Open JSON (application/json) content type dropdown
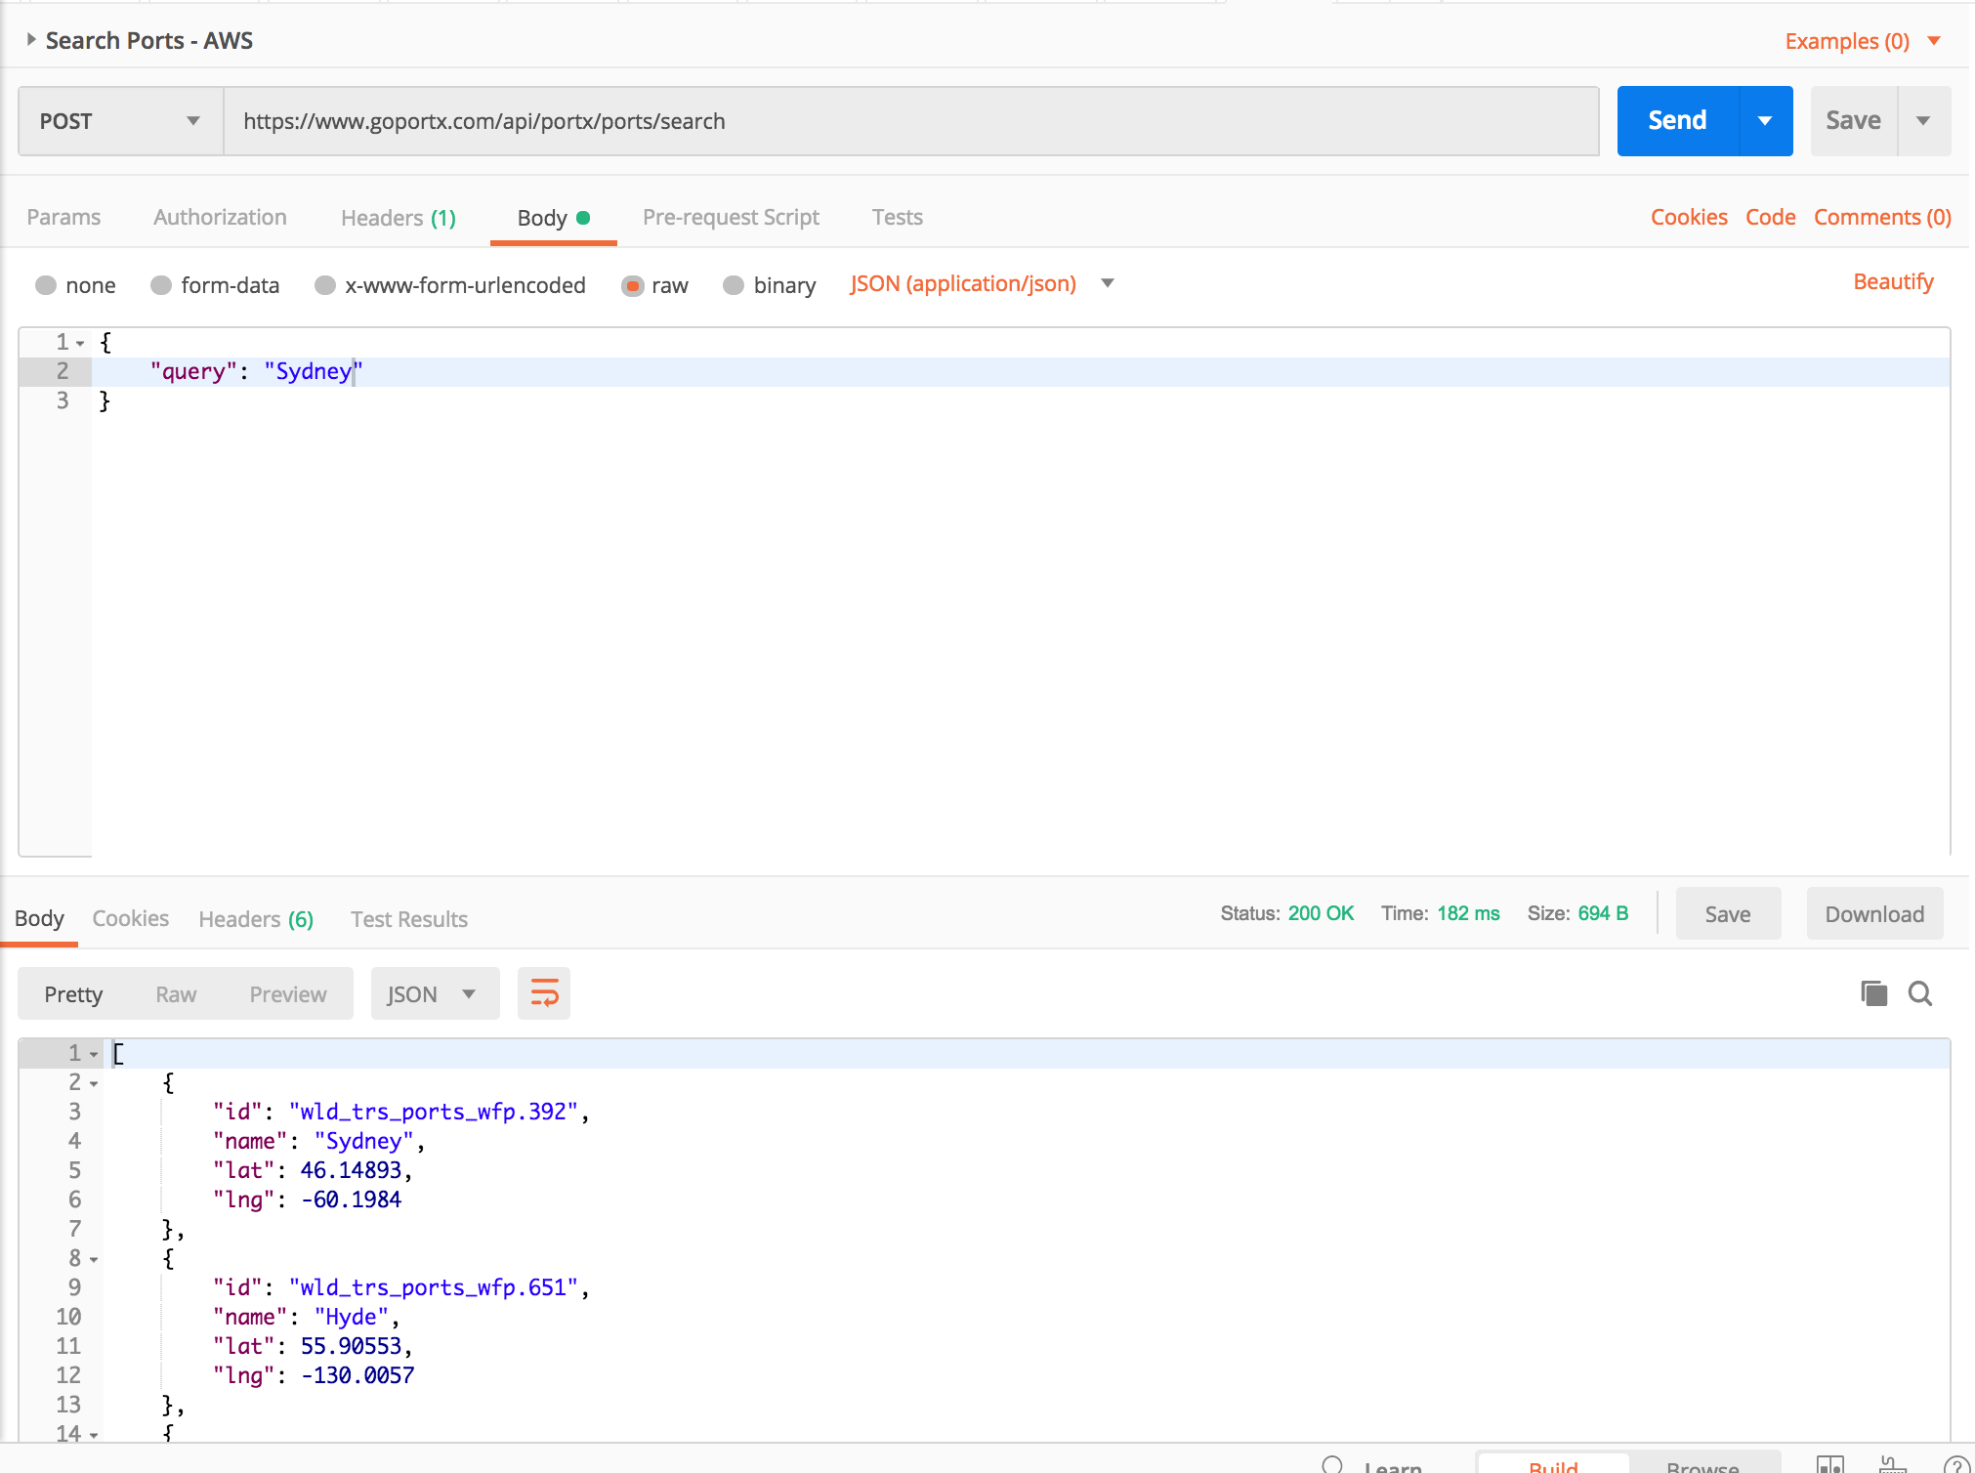The height and width of the screenshot is (1473, 1975). tap(981, 284)
